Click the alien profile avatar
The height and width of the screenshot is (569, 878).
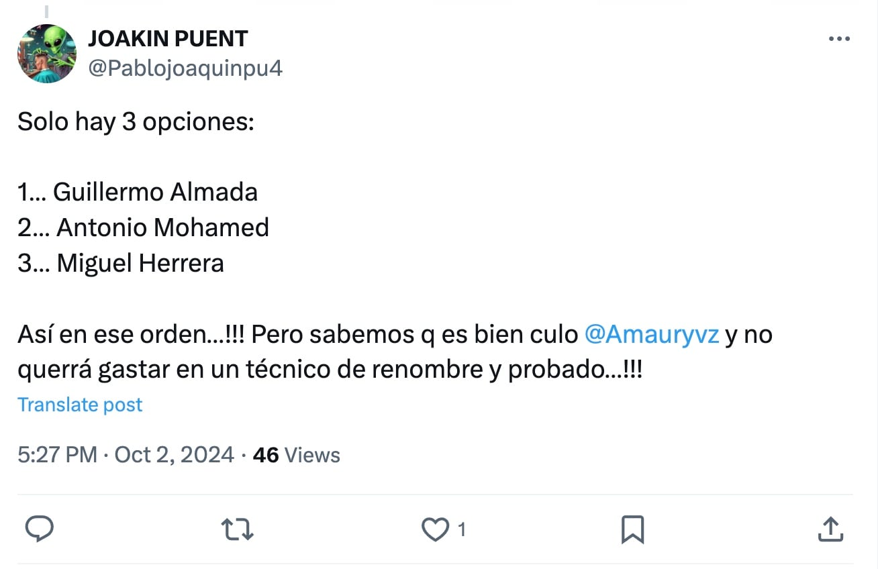point(47,54)
